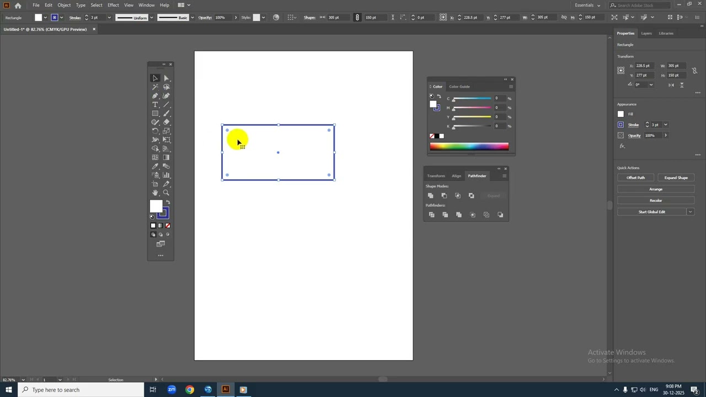Select the Direct Selection tool
Viewport: 706px width, 397px height.
click(166, 78)
